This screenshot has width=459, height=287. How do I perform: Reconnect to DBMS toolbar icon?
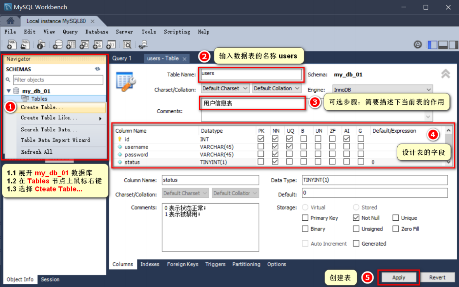(x=143, y=45)
